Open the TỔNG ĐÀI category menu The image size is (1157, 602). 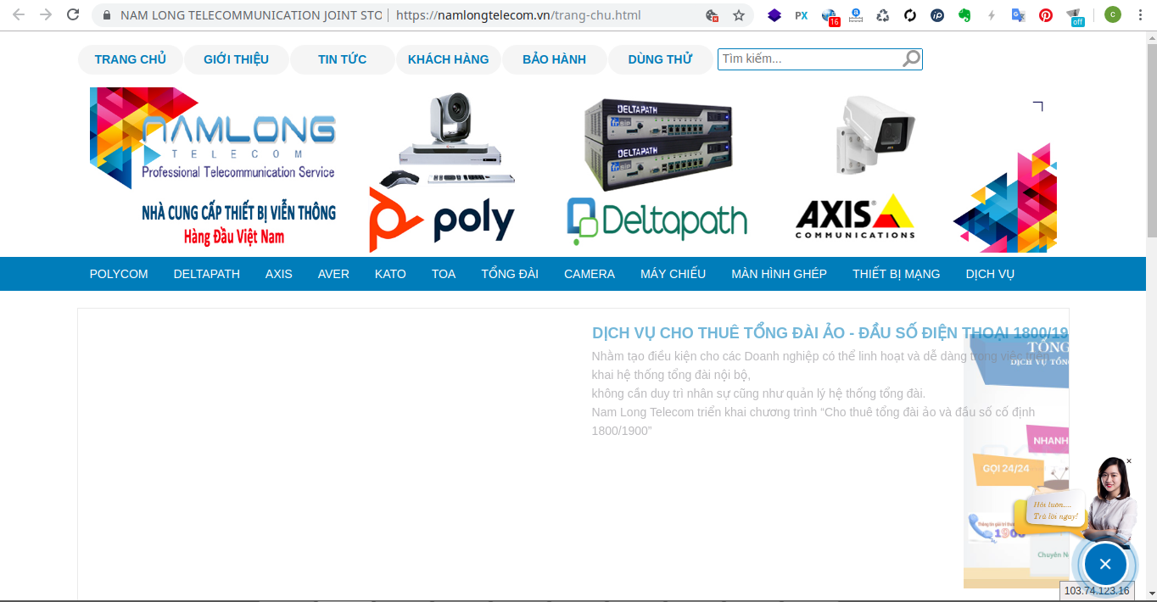tap(510, 274)
